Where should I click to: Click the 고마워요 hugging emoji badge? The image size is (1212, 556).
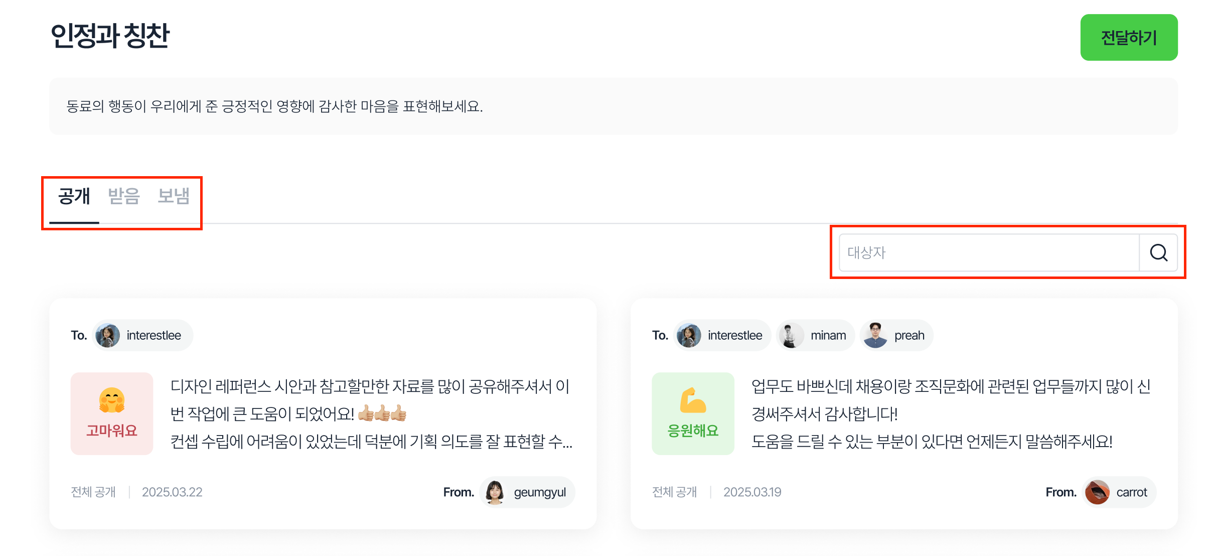tap(112, 413)
